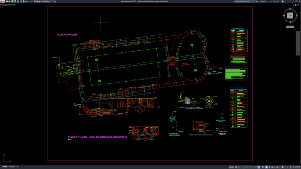
Task: Open the Autodesk App Store cart icon
Action: point(274,1)
